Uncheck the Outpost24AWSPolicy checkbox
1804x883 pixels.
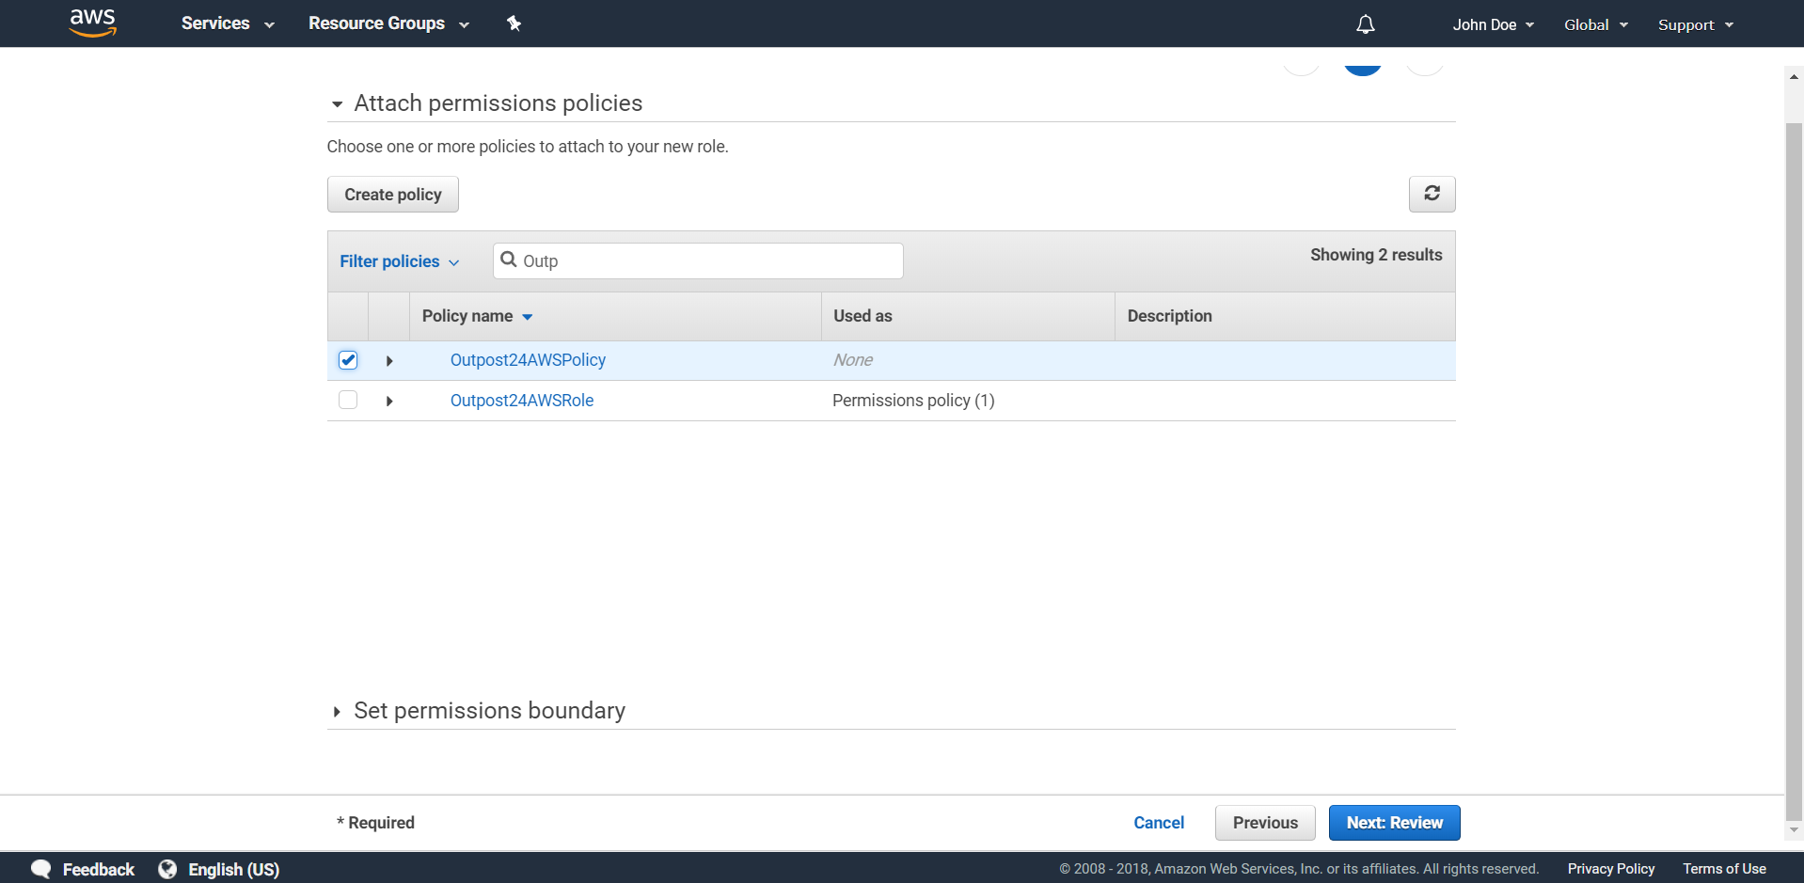tap(348, 360)
